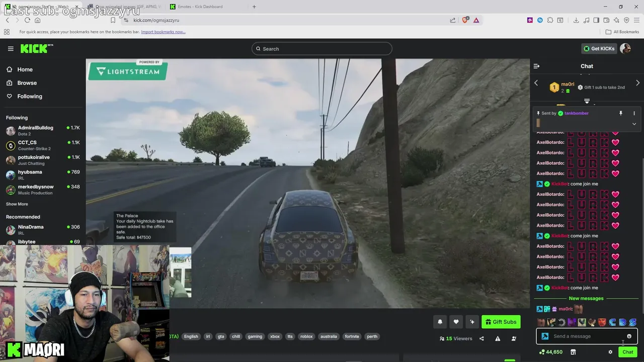Open pottukoiralive channel from the Following list
Screen dimensions: 644x362
tap(43, 160)
